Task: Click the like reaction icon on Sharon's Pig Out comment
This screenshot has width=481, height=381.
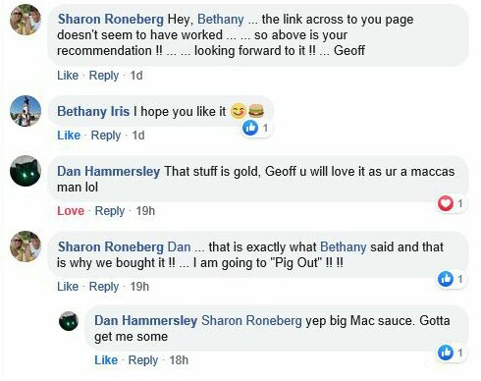Action: point(446,279)
